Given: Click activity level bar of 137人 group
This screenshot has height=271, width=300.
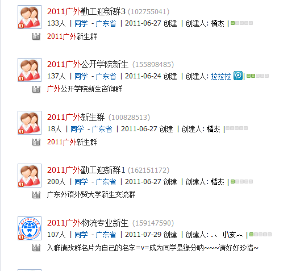Looking at the screenshot, I should [258, 76].
